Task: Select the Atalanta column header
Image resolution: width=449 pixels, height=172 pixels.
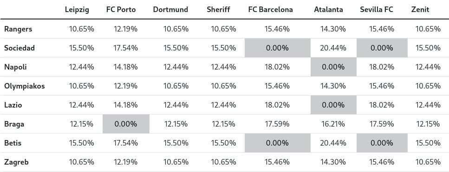Action: [x=328, y=10]
